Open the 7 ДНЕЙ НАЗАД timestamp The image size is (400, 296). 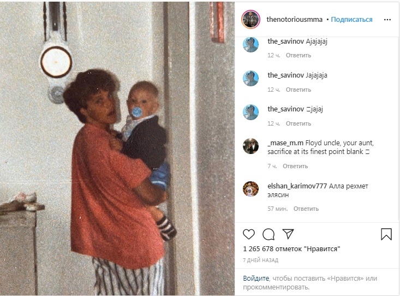point(260,261)
